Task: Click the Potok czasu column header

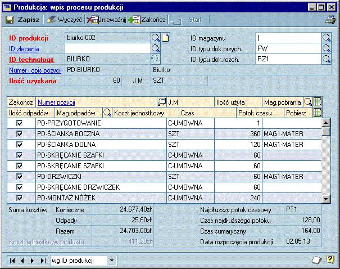Action: click(260, 113)
